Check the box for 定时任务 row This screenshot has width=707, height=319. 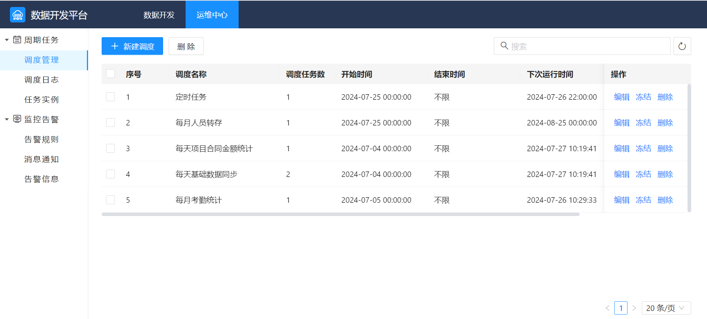110,97
